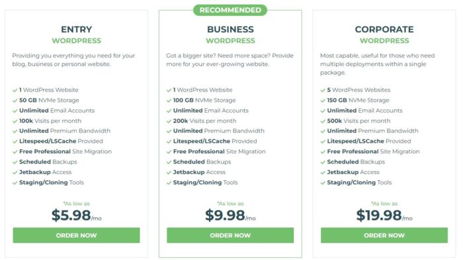Select the Entry WordPress plan heading
463x260 pixels.
[x=77, y=35]
